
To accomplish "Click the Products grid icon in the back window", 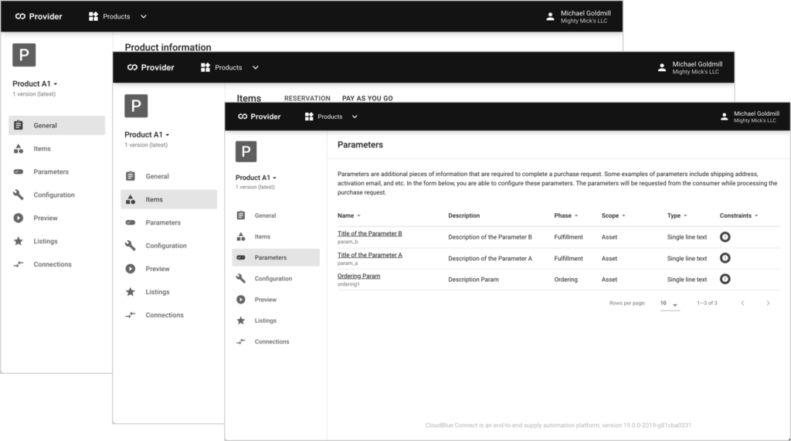I will point(93,16).
